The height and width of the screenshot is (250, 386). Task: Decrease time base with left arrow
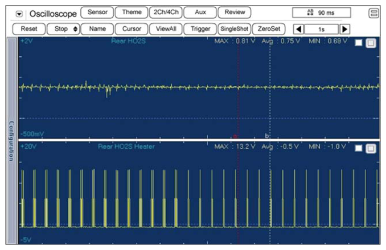[x=298, y=28]
